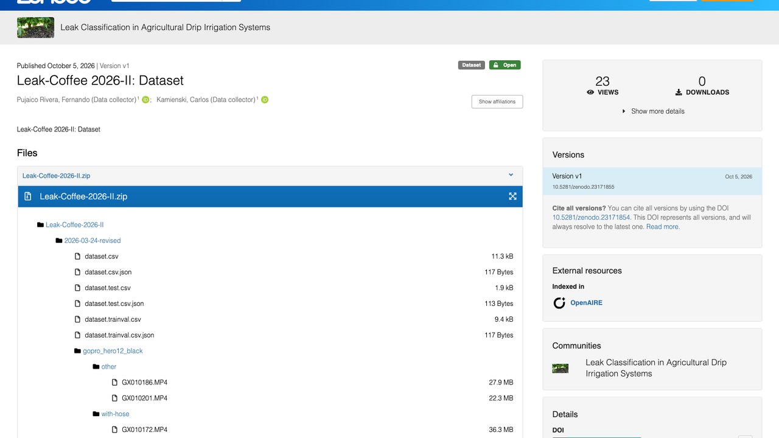Viewport: 779px width, 438px height.
Task: Open the all-versions DOI 10.5281/zenodo.23171854 link
Action: pyautogui.click(x=591, y=217)
